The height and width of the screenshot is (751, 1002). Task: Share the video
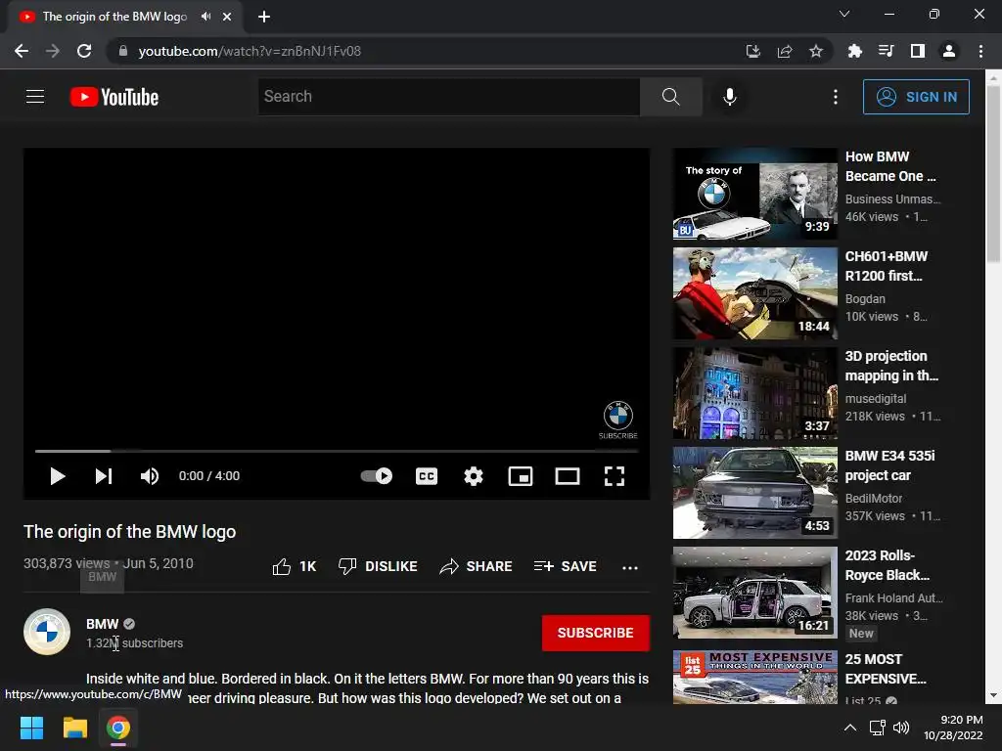pos(477,566)
